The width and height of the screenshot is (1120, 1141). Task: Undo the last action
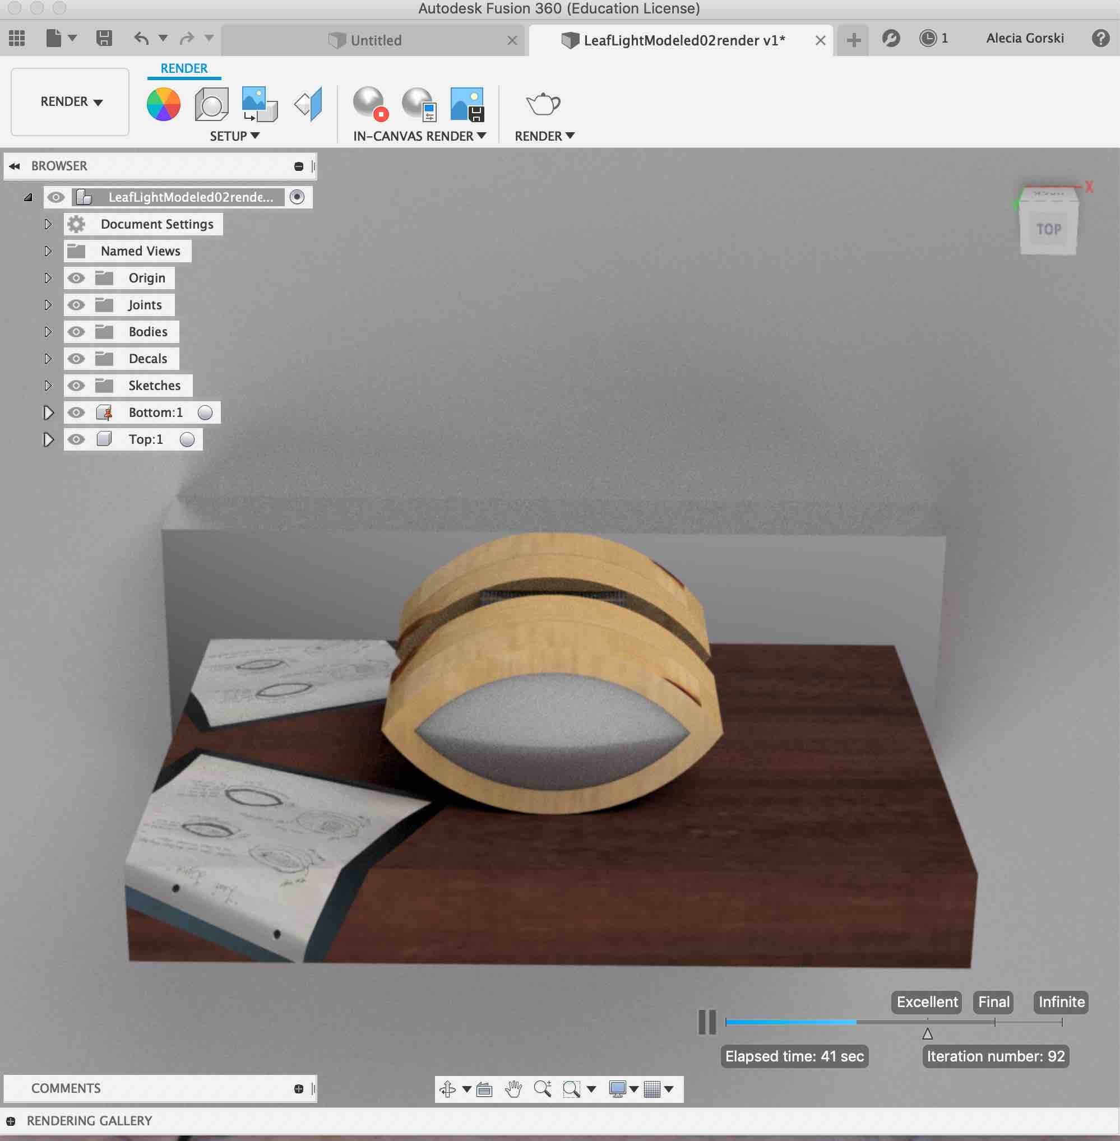[141, 38]
